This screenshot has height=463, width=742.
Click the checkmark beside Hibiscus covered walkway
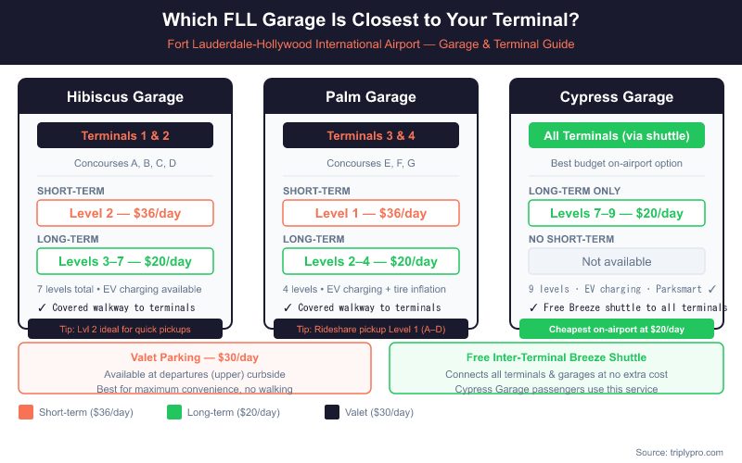click(x=42, y=307)
